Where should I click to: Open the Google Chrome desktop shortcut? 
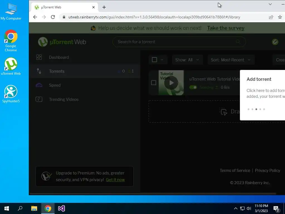pyautogui.click(x=11, y=40)
